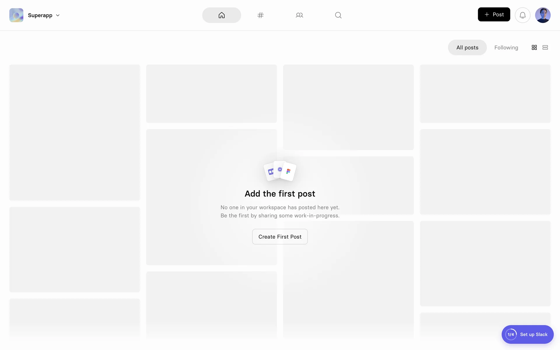
Task: Switch to grid view layout
Action: click(x=534, y=48)
